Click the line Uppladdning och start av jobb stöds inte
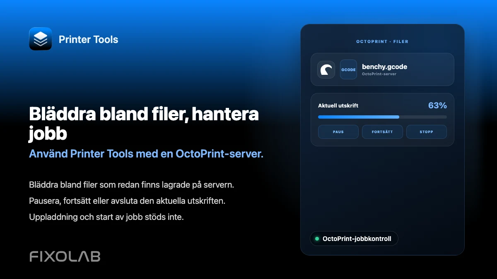Image resolution: width=497 pixels, height=279 pixels. [x=106, y=217]
